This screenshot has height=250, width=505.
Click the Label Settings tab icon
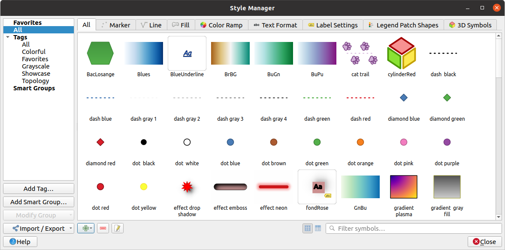[311, 25]
